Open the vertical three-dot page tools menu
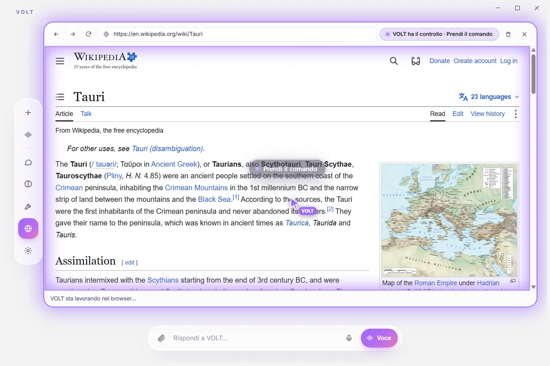550x366 pixels. (x=516, y=114)
